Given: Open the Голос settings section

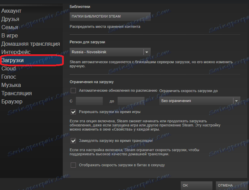Looking at the screenshot, I should click(x=9, y=77).
